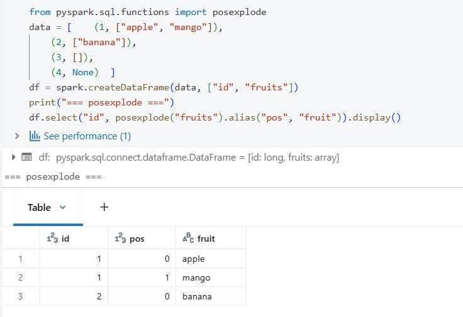The height and width of the screenshot is (317, 463).
Task: Click the banana cell in results table
Action: coord(211,296)
